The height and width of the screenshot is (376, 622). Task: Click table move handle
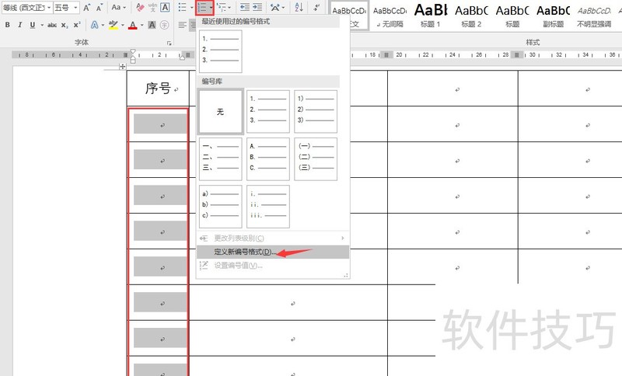[x=122, y=67]
